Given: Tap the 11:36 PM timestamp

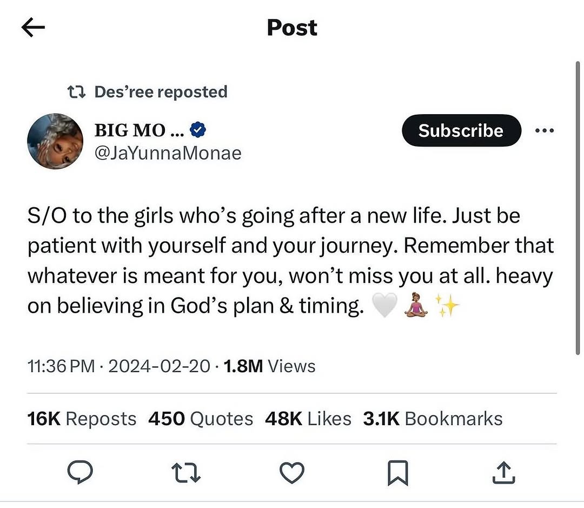Looking at the screenshot, I should click(61, 366).
